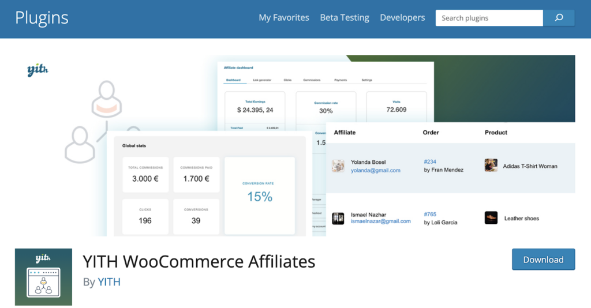Click the search magnifier icon button
Viewport: 591px width, 308px height.
[x=559, y=18]
